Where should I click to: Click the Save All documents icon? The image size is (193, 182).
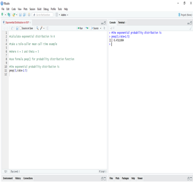(24, 15)
